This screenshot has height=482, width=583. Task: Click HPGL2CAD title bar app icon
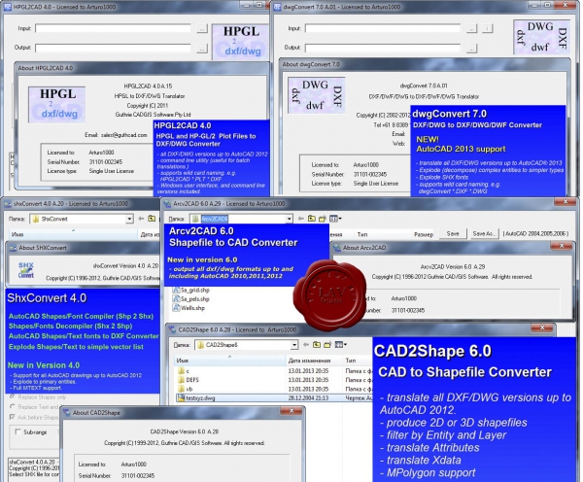8,7
